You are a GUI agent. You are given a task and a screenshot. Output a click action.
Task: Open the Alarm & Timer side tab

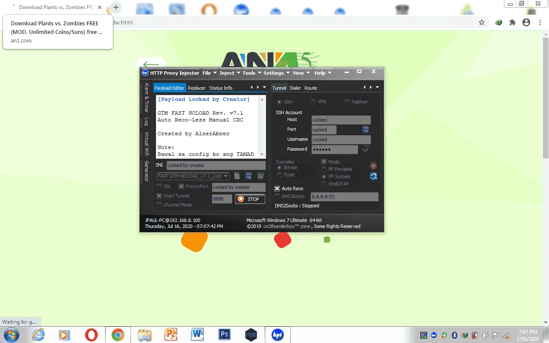click(x=146, y=97)
